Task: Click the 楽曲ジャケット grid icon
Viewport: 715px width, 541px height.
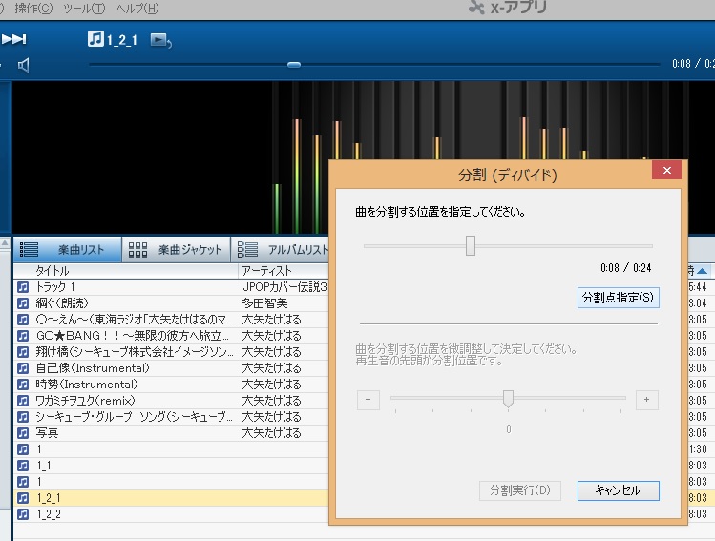Action: (x=138, y=250)
